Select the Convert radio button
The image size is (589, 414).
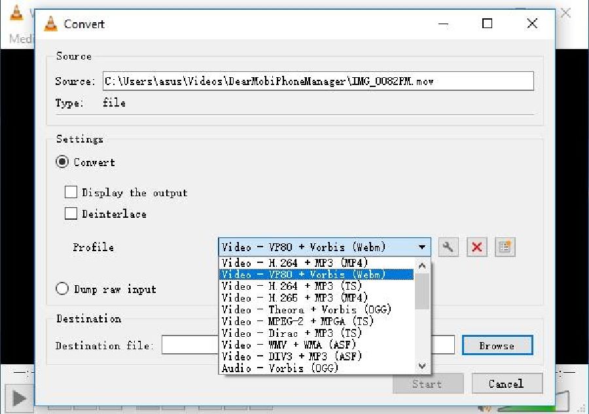pos(62,162)
